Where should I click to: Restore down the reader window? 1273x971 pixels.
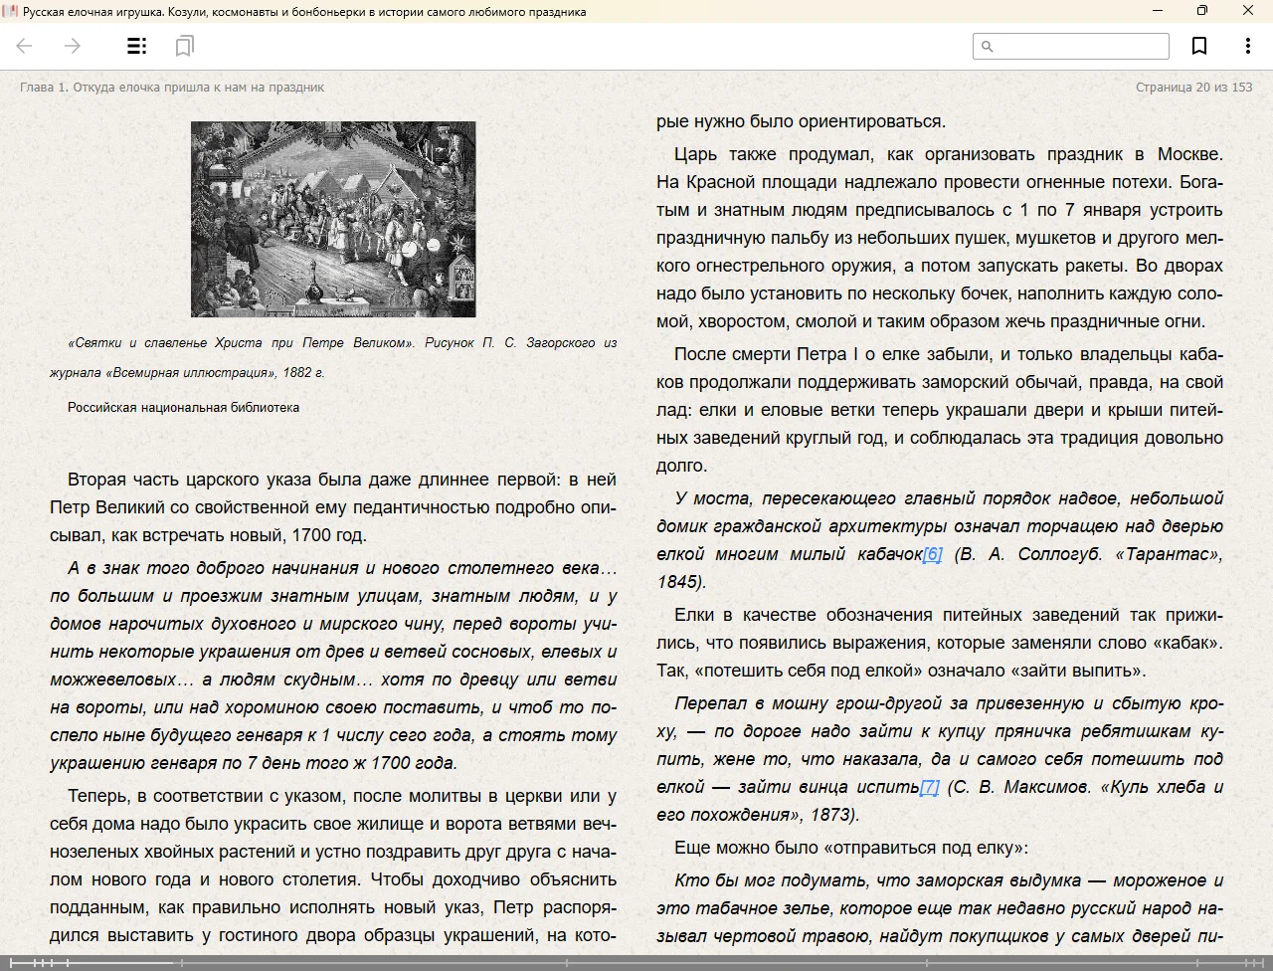click(1202, 11)
